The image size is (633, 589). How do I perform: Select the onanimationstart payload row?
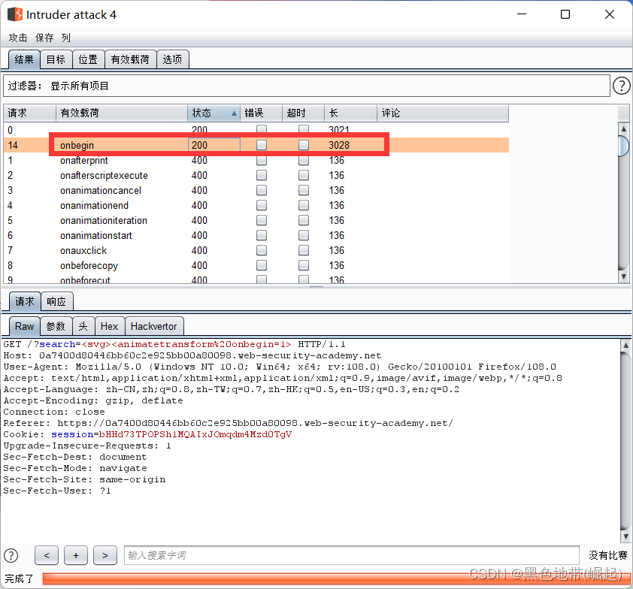point(256,235)
